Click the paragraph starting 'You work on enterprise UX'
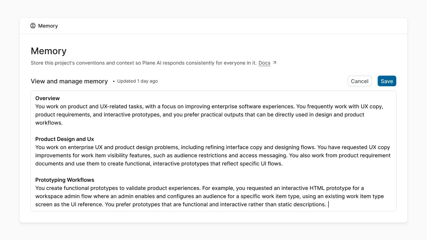427x240 pixels. 213,155
